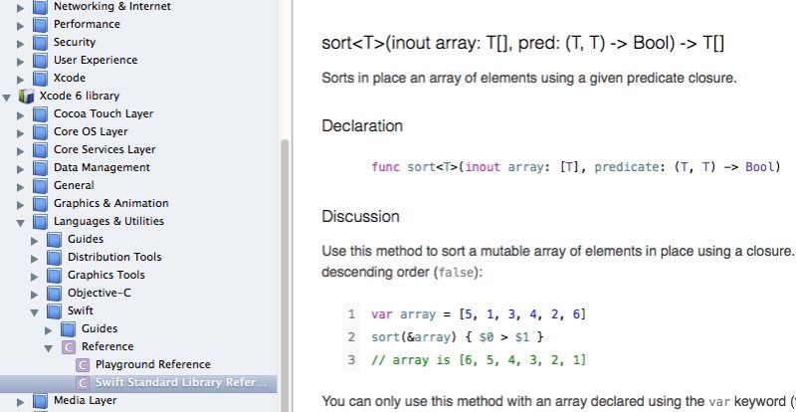Collapse the Reference node under Swift
The height and width of the screenshot is (412, 796).
tap(49, 347)
